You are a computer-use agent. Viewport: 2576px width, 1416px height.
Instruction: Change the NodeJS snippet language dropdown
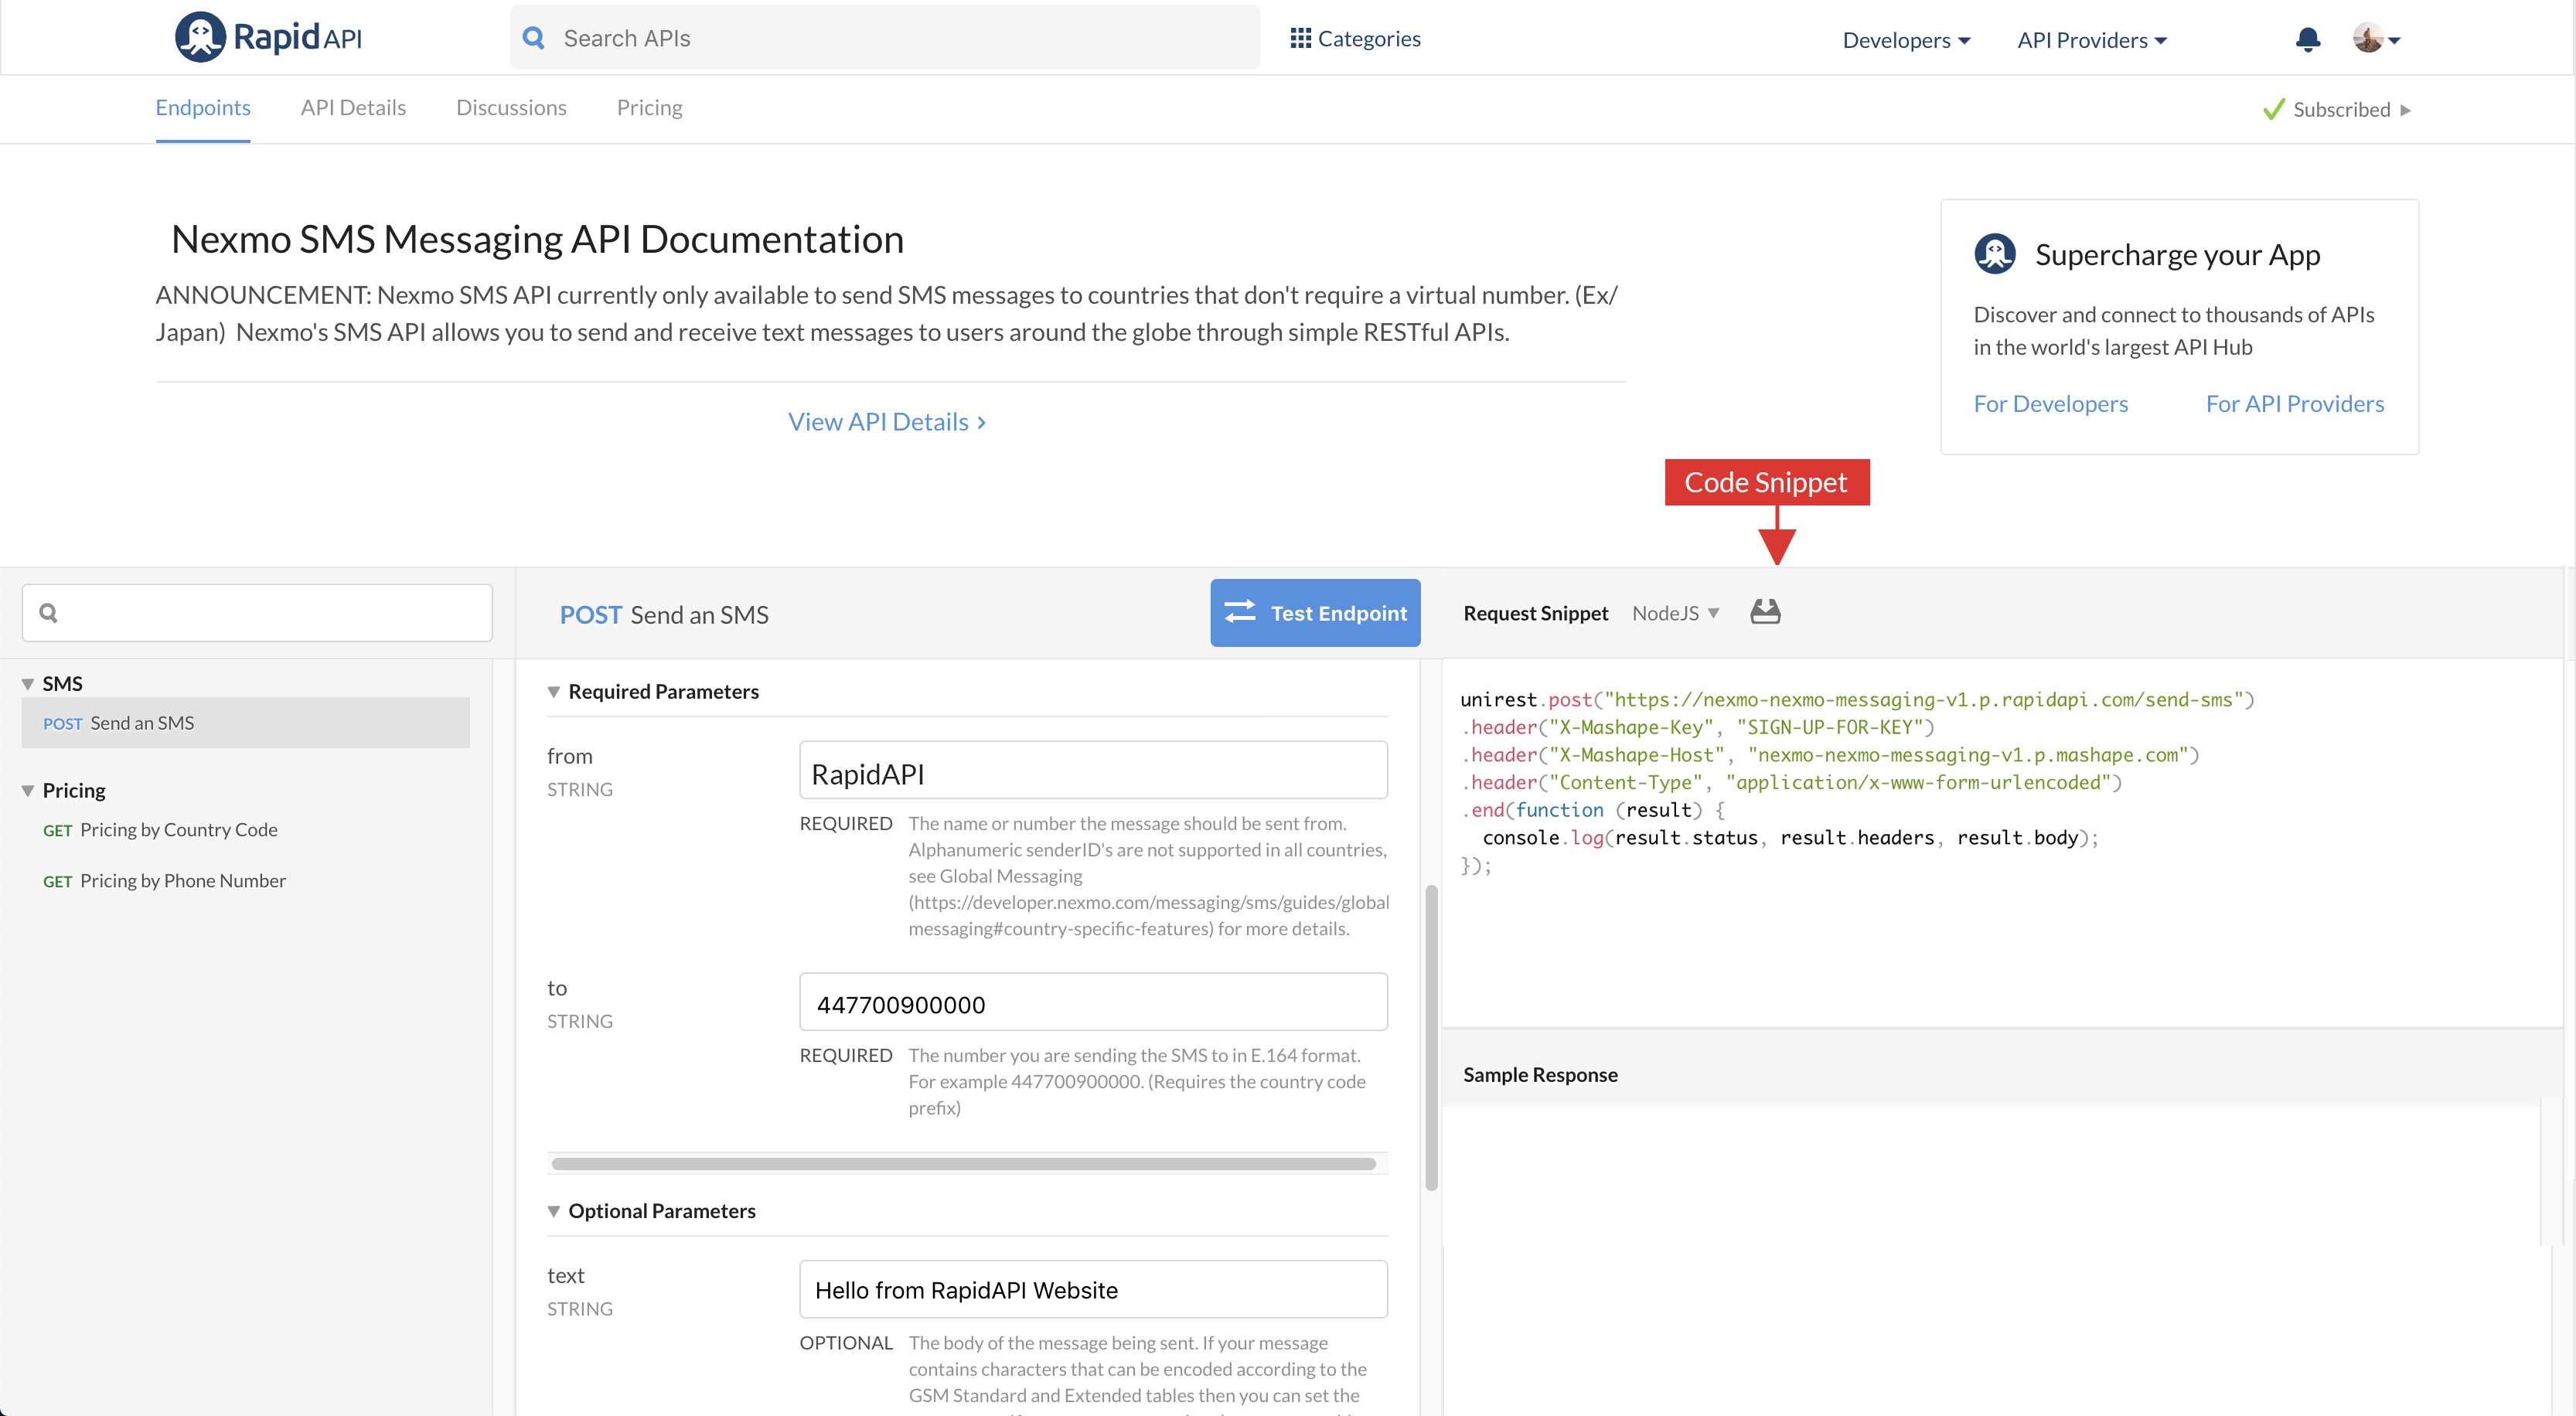[1675, 613]
